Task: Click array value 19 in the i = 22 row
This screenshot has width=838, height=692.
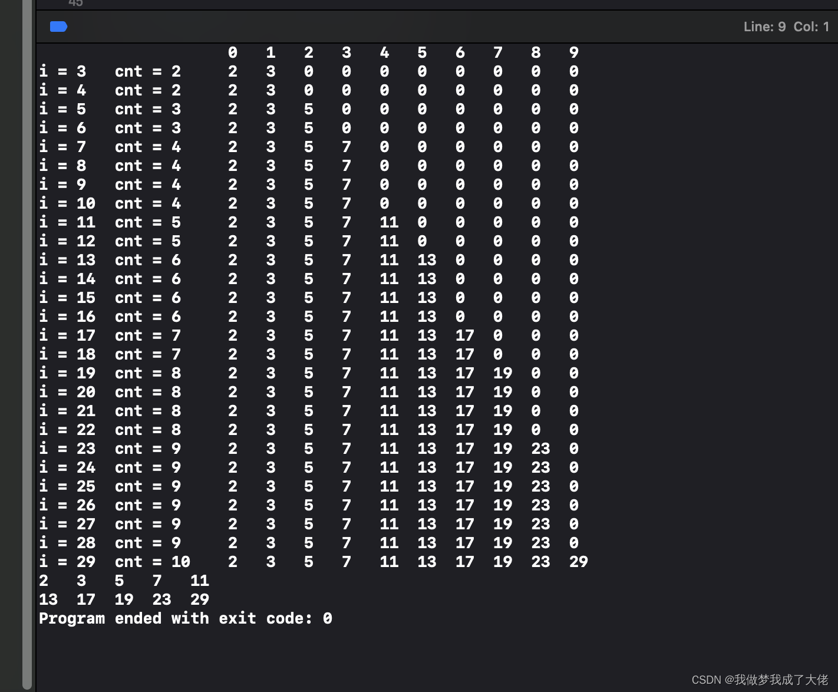Action: (x=503, y=430)
